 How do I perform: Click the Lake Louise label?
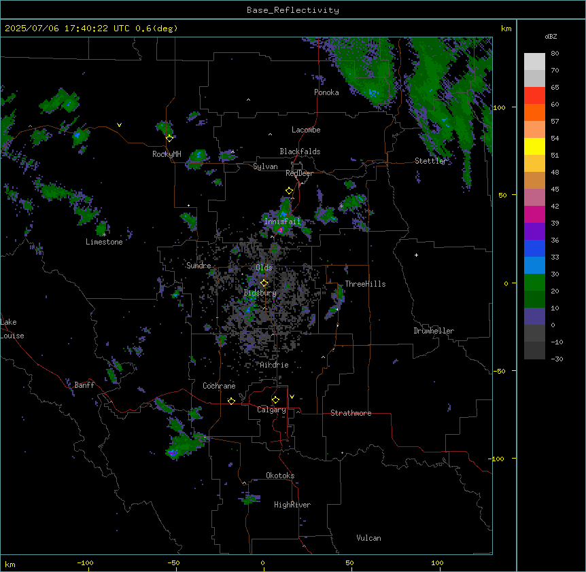[x=12, y=329]
